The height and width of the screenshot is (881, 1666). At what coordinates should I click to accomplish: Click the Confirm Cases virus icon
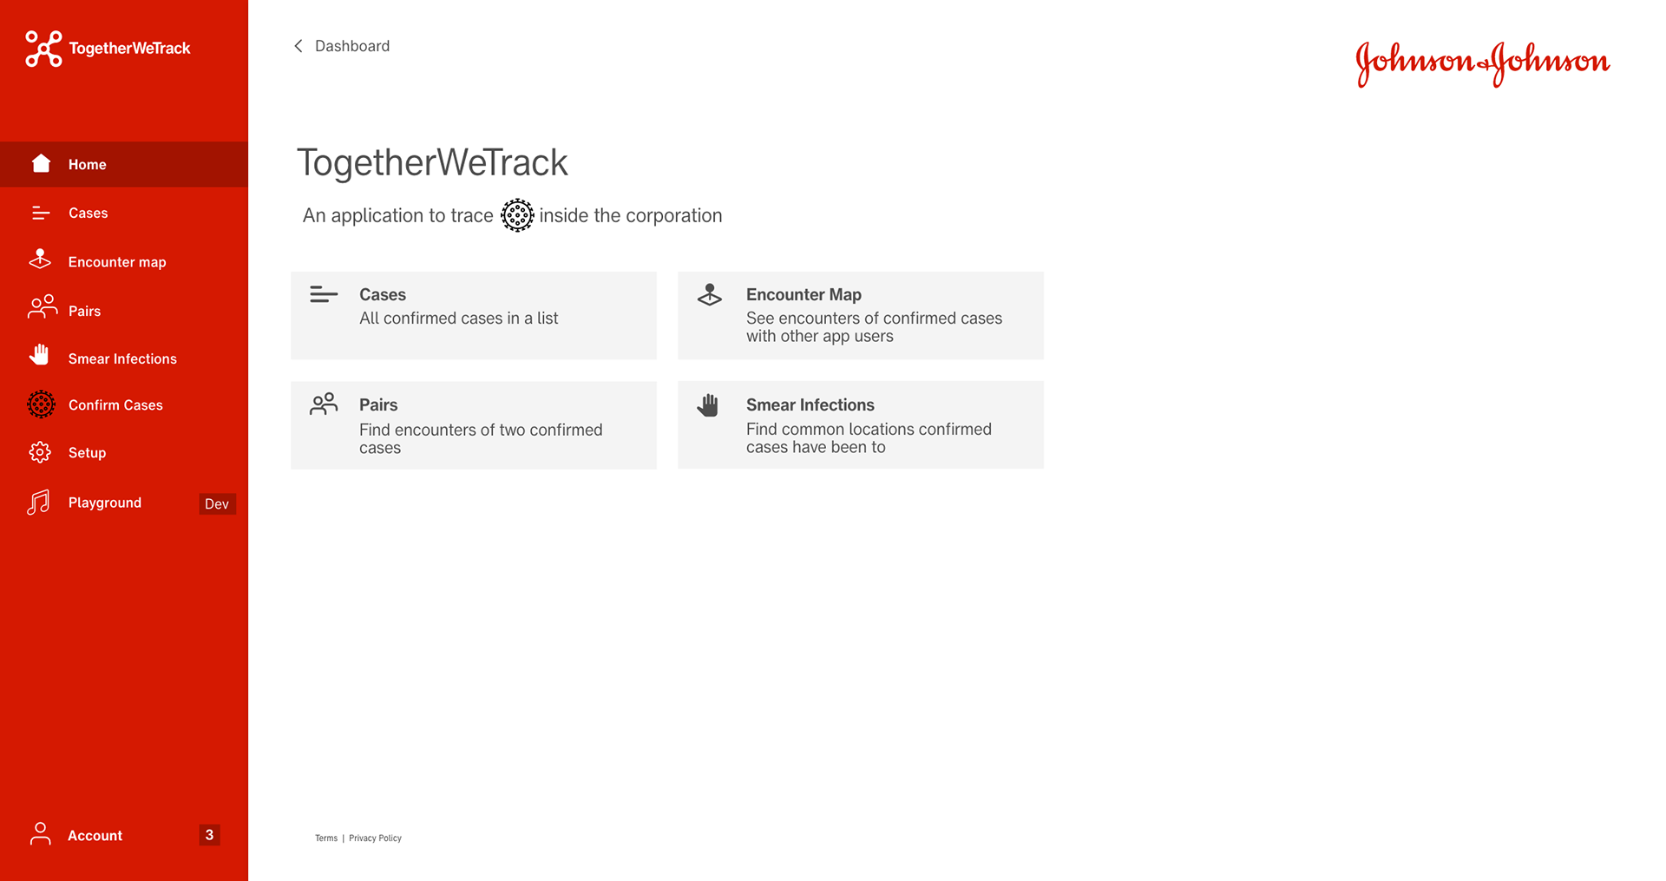41,404
